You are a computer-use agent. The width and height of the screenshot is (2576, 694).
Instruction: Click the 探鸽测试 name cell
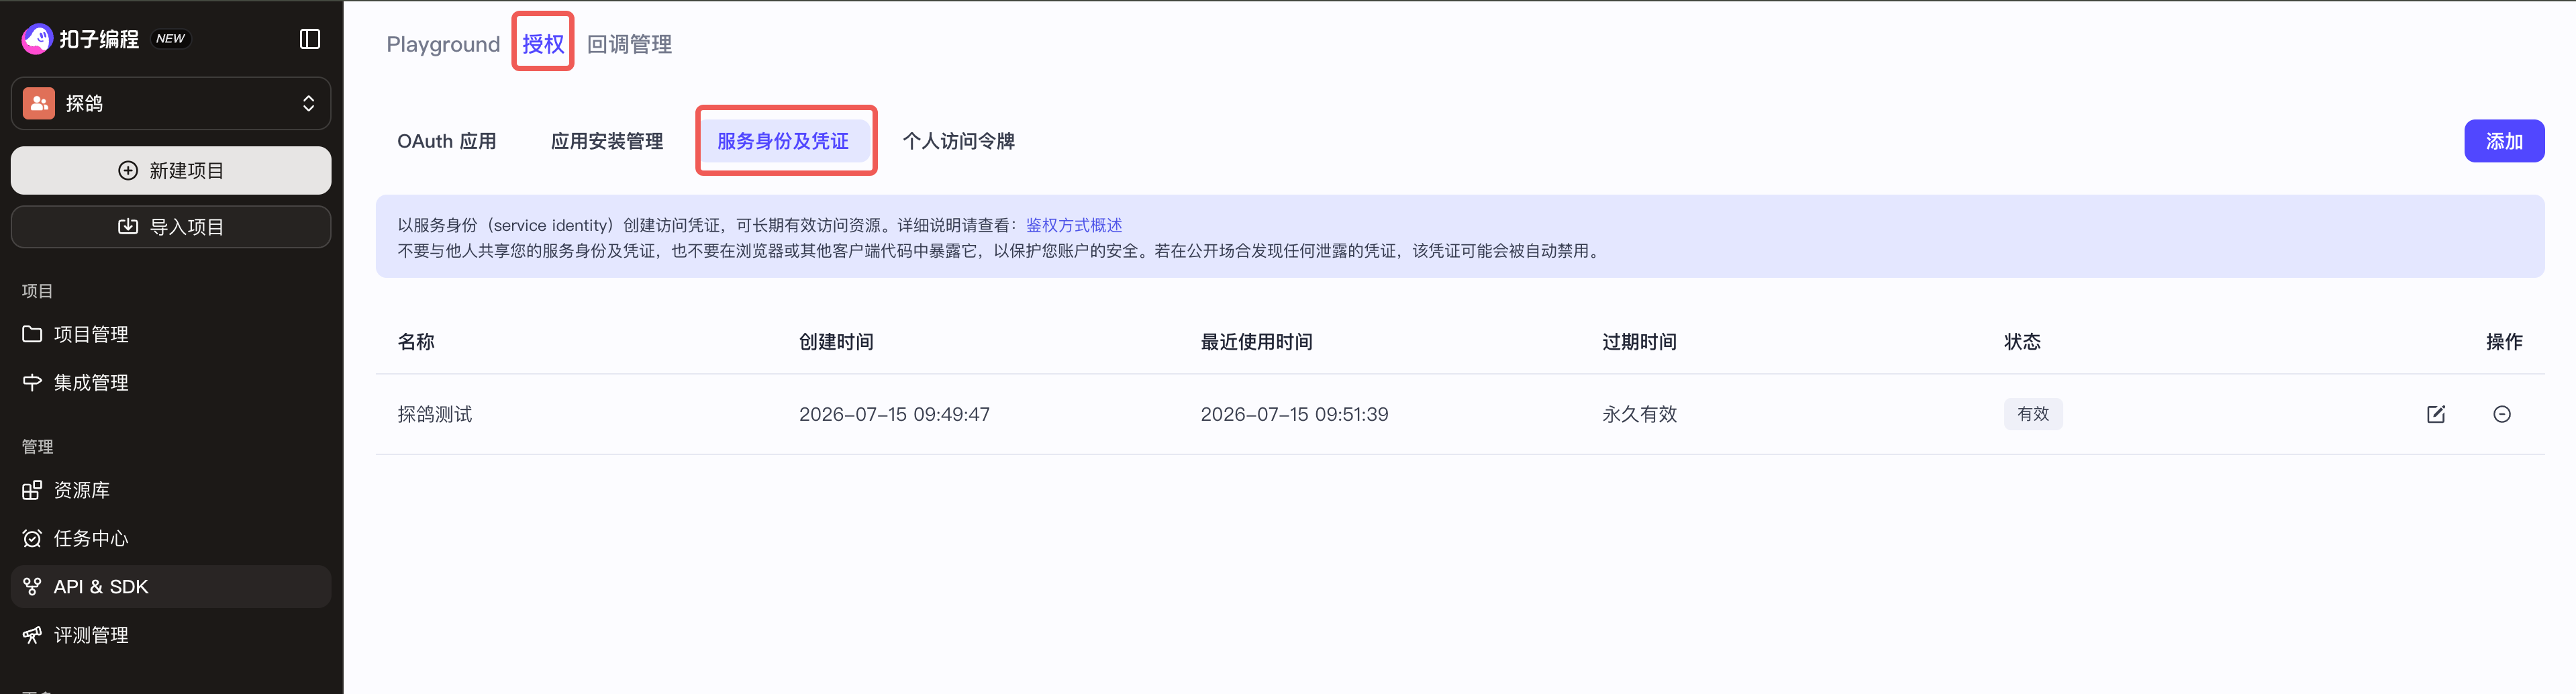click(435, 414)
